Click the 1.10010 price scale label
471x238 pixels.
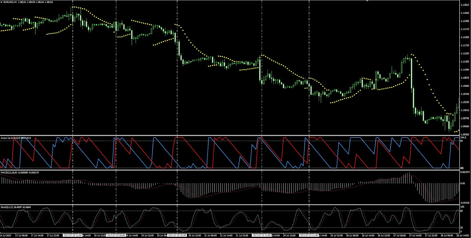tap(465, 110)
